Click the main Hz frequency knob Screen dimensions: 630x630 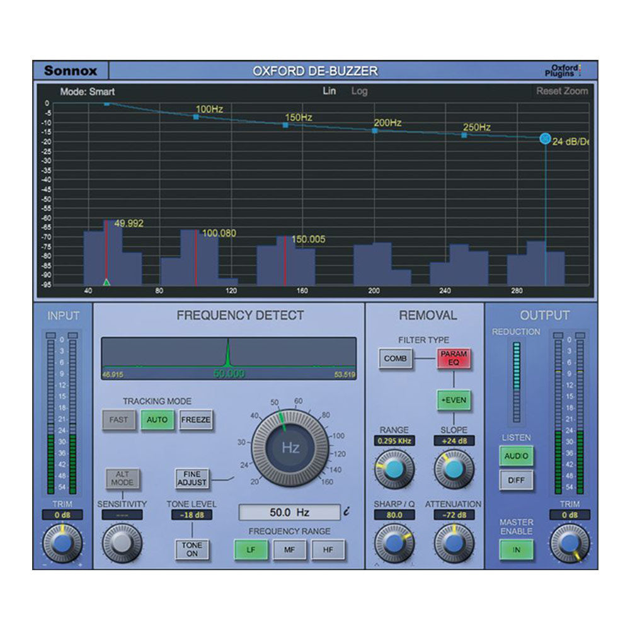click(x=290, y=447)
